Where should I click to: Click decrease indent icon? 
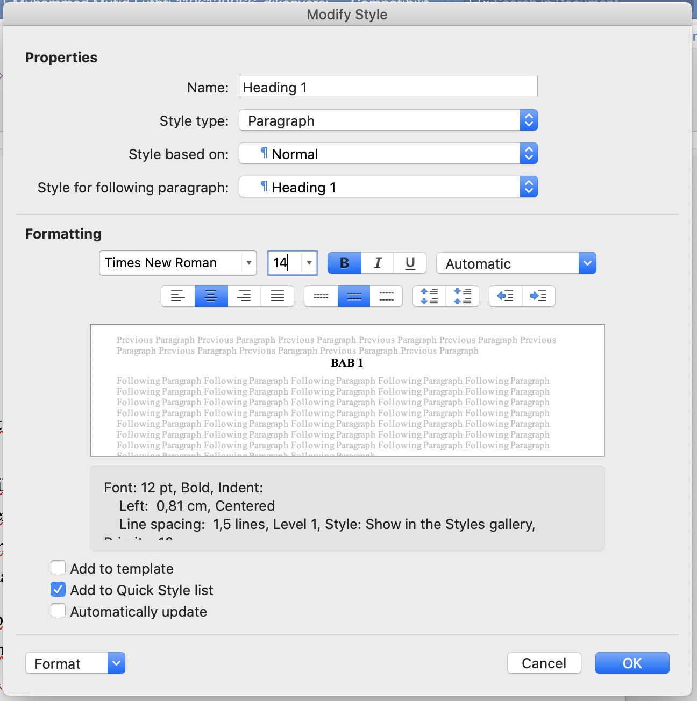(x=506, y=296)
